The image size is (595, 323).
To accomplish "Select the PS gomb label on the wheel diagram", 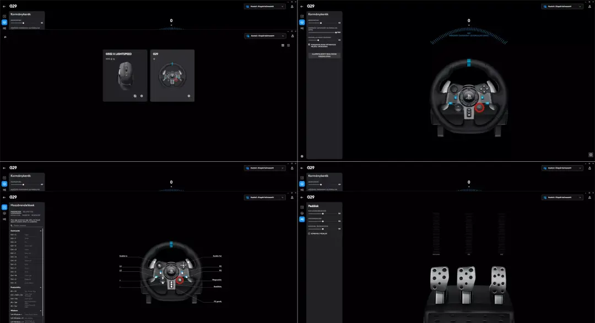I will 218,302.
